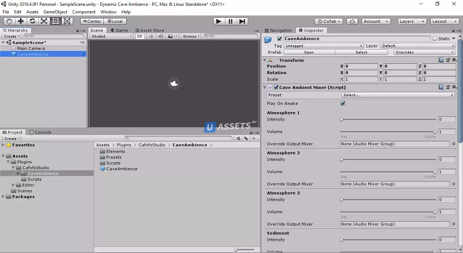Select the Scale tool
463x253 pixels.
pyautogui.click(x=44, y=21)
